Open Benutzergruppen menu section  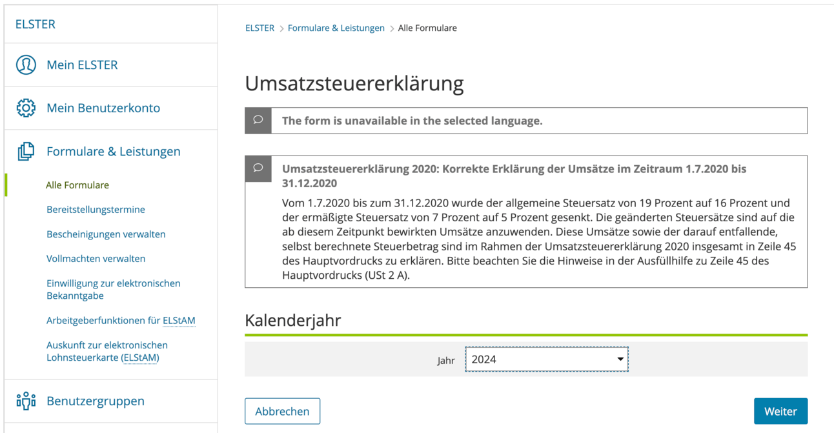(96, 401)
